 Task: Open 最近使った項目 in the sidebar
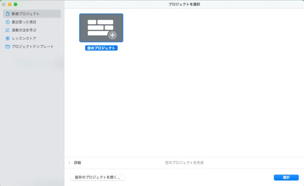(32, 22)
